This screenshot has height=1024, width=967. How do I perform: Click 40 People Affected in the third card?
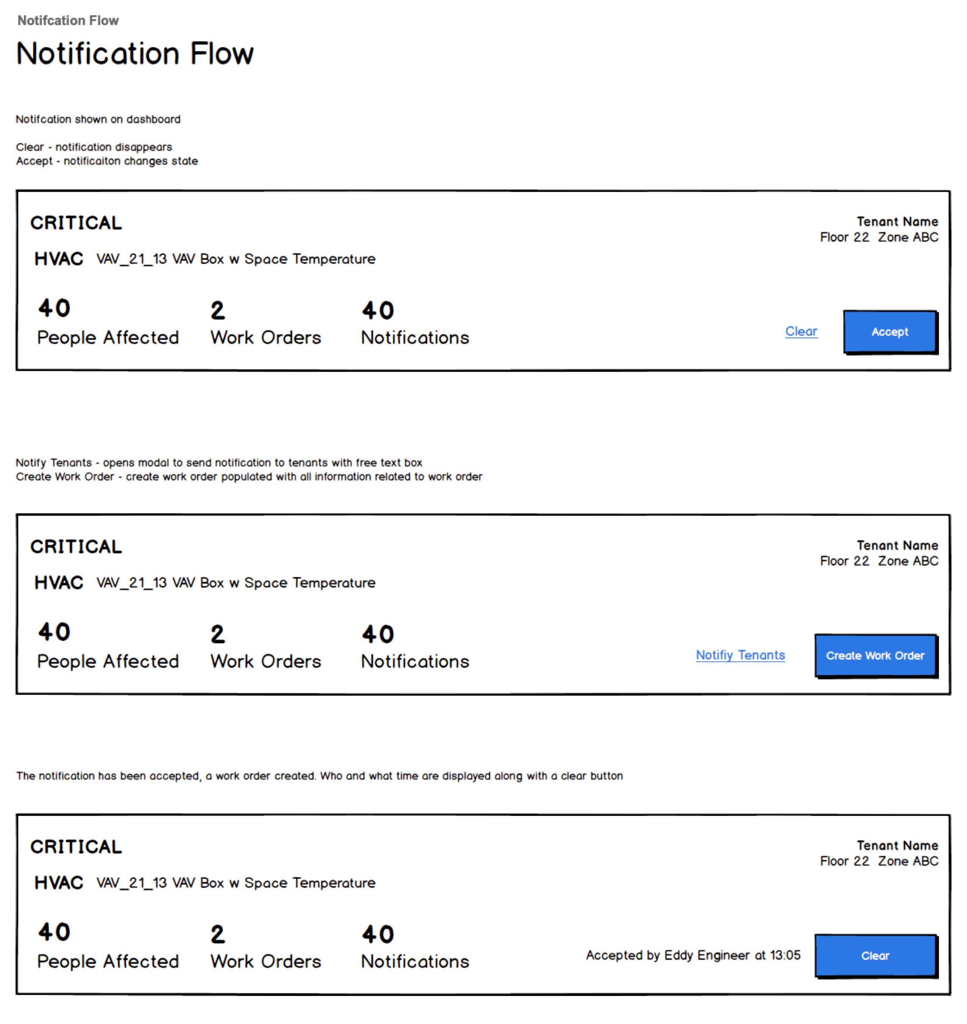point(108,946)
